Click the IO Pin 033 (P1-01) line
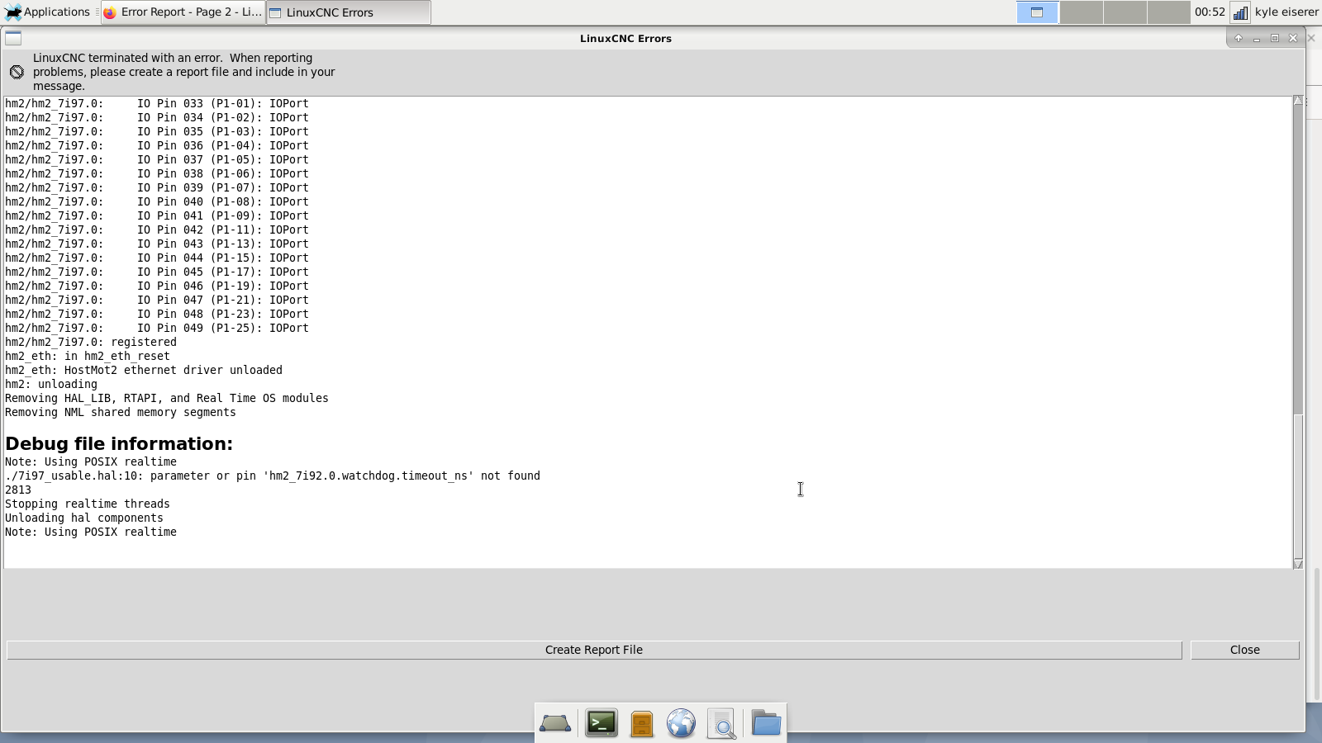This screenshot has height=743, width=1322. click(157, 103)
